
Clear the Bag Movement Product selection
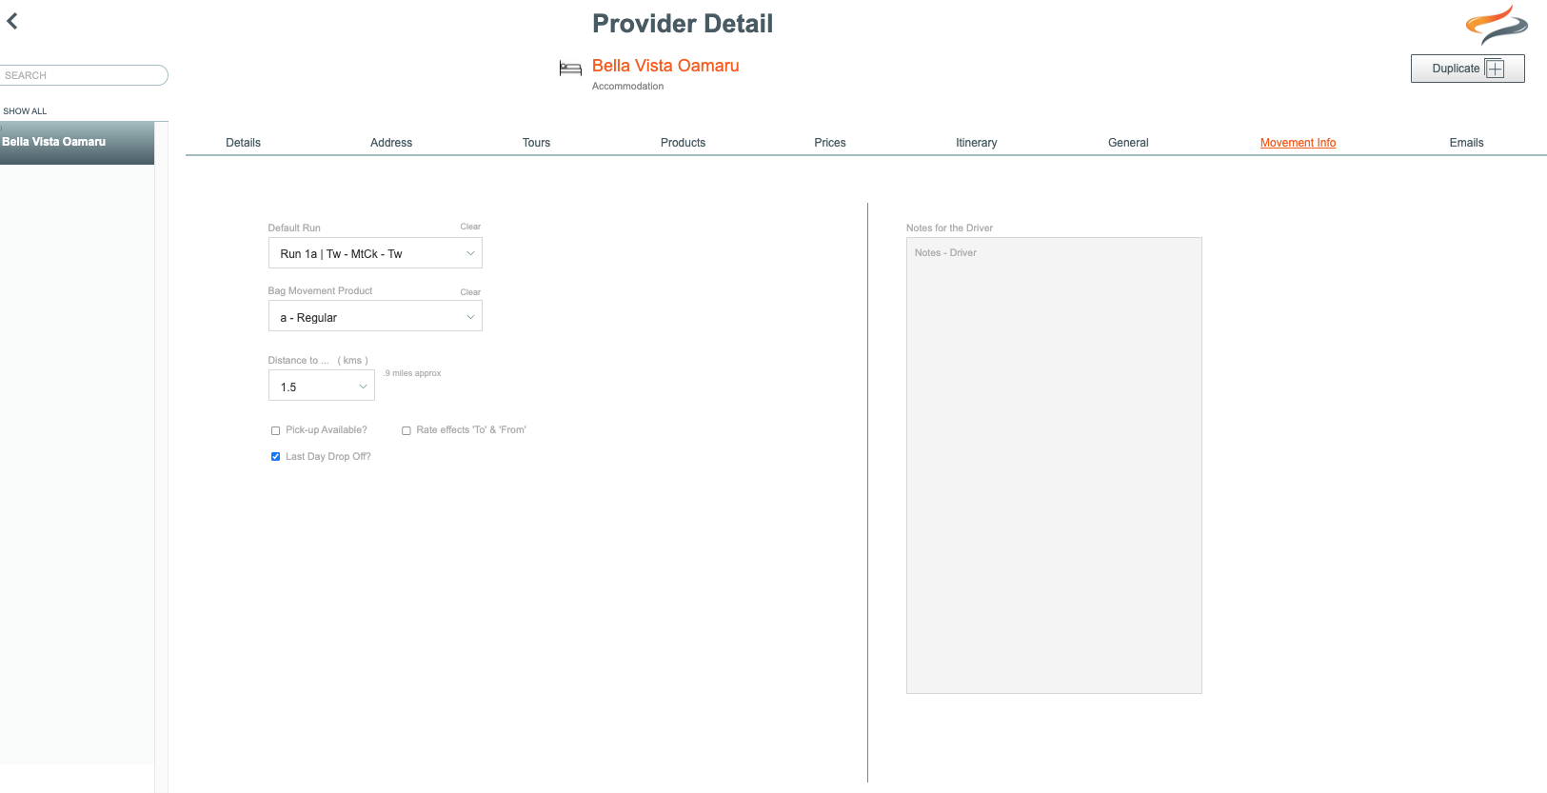click(470, 292)
